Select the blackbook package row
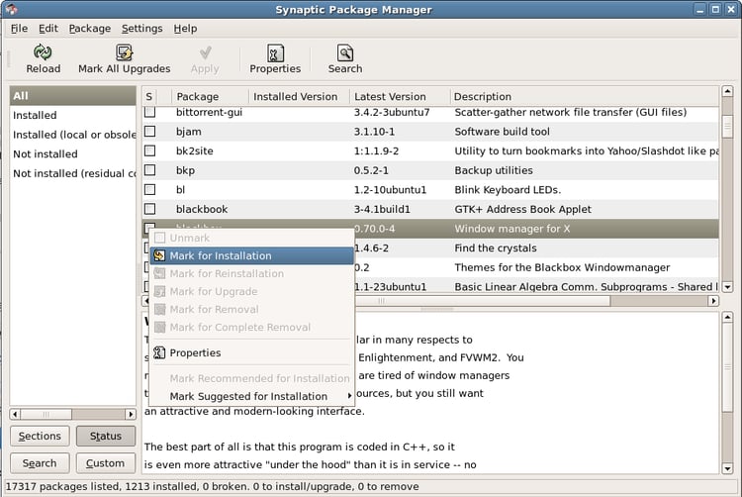 click(x=430, y=209)
